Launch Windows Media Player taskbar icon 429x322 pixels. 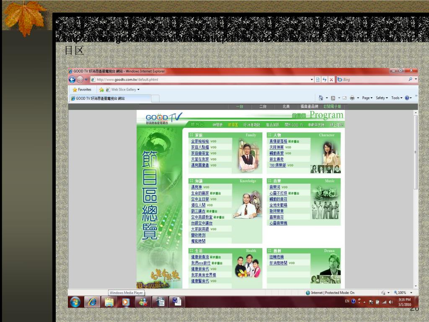click(x=126, y=302)
